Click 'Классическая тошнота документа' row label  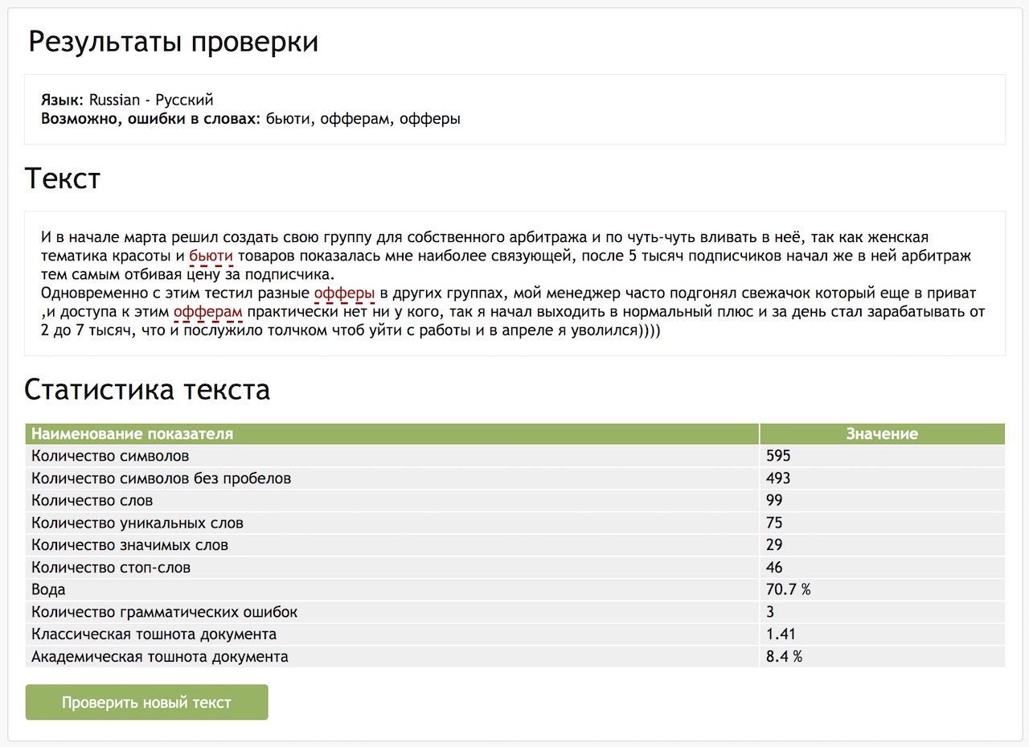coord(154,634)
